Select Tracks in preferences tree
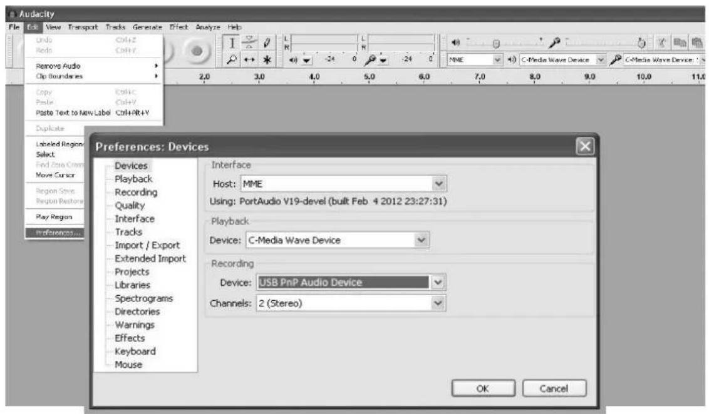The image size is (709, 414). click(x=128, y=232)
